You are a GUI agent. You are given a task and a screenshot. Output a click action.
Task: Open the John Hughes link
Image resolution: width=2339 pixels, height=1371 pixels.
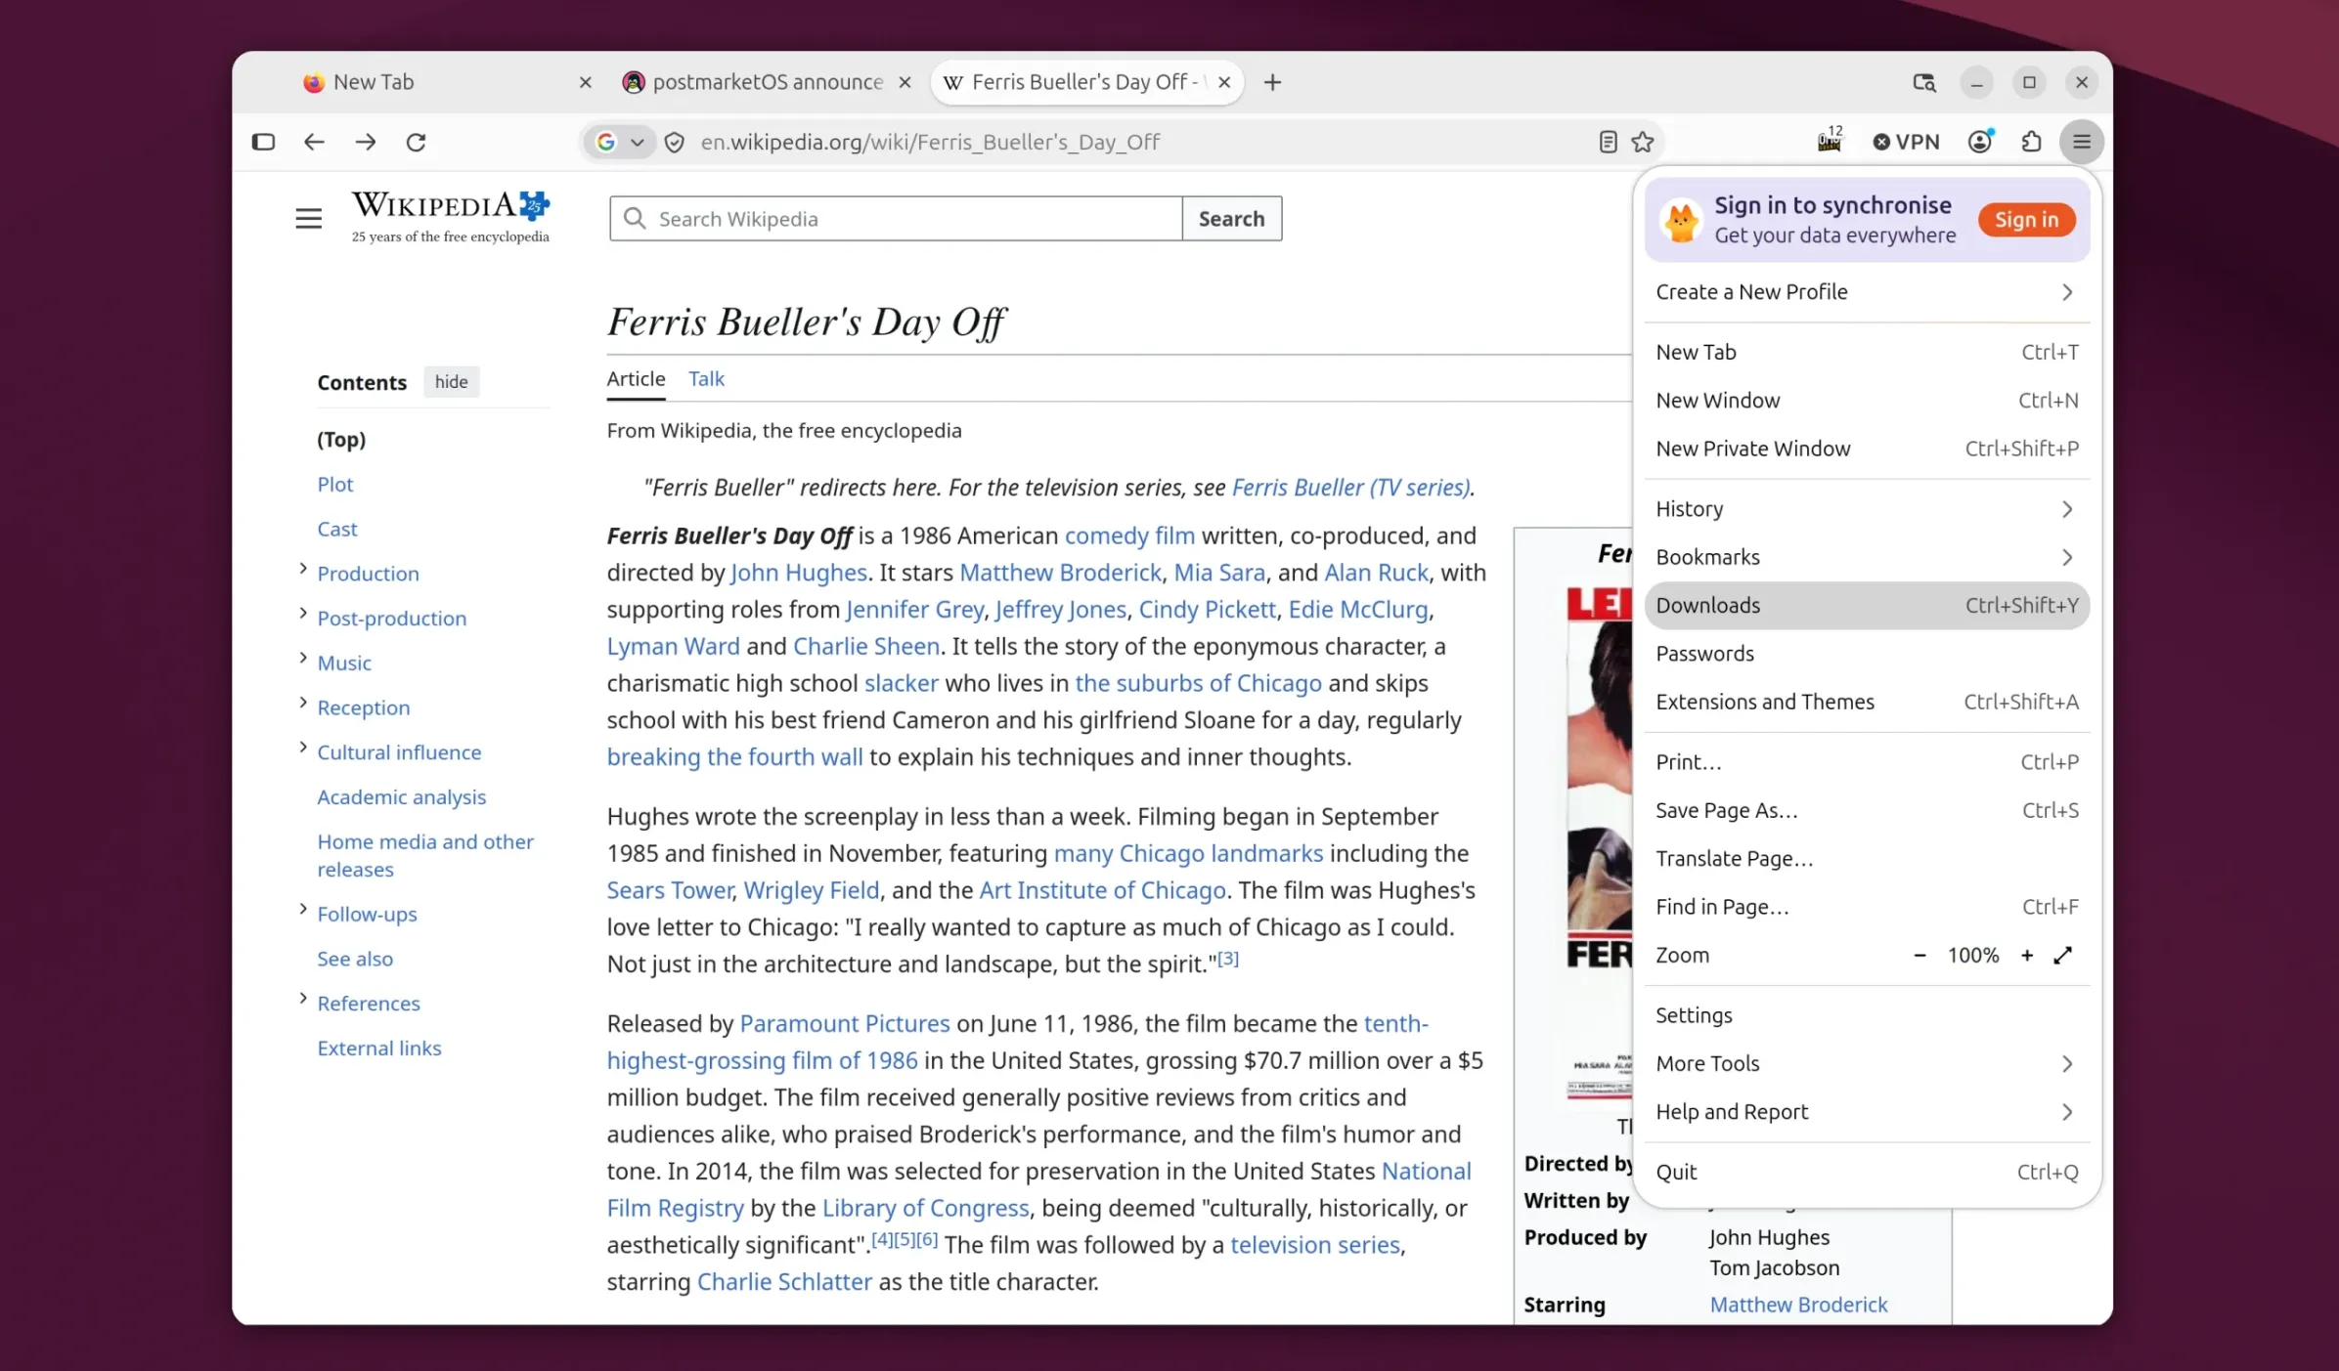[x=798, y=573]
